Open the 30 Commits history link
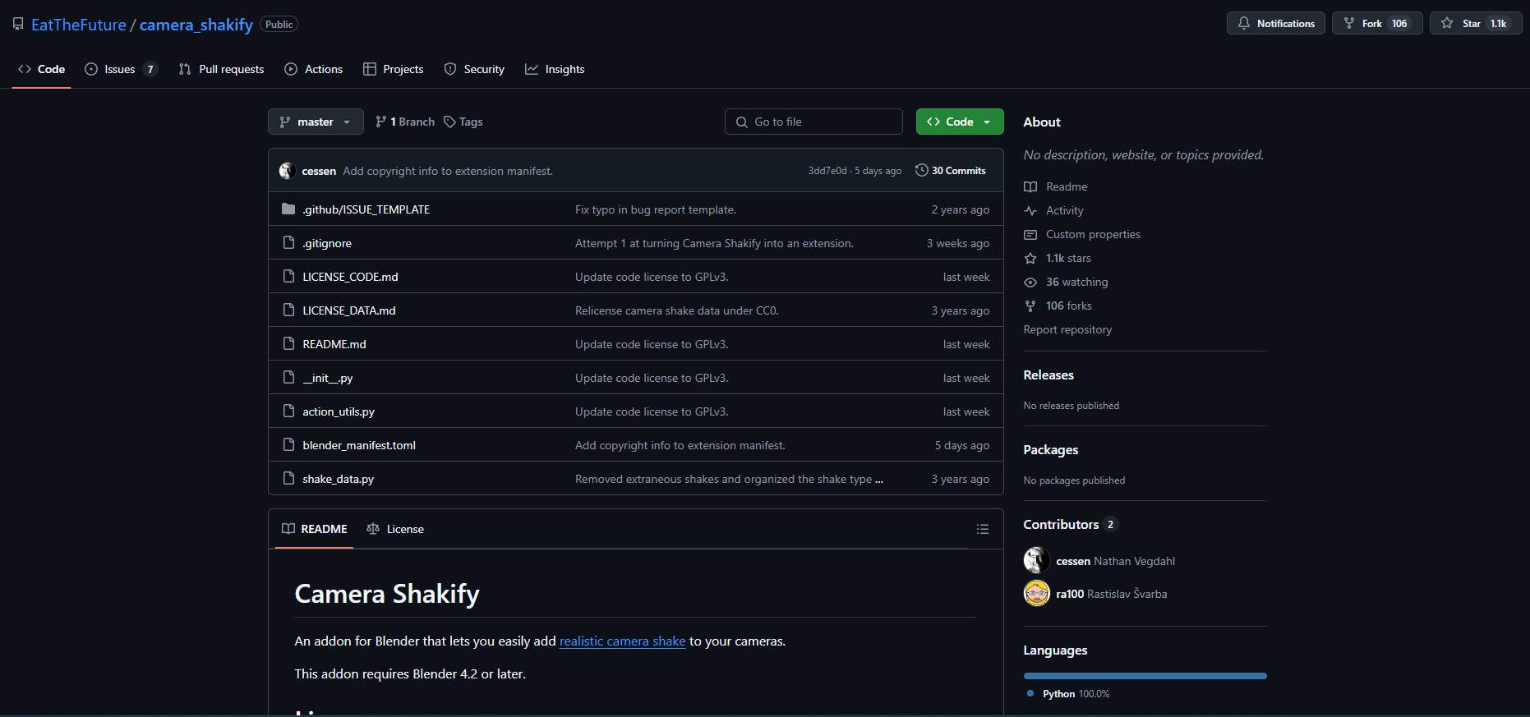This screenshot has height=717, width=1530. (951, 170)
